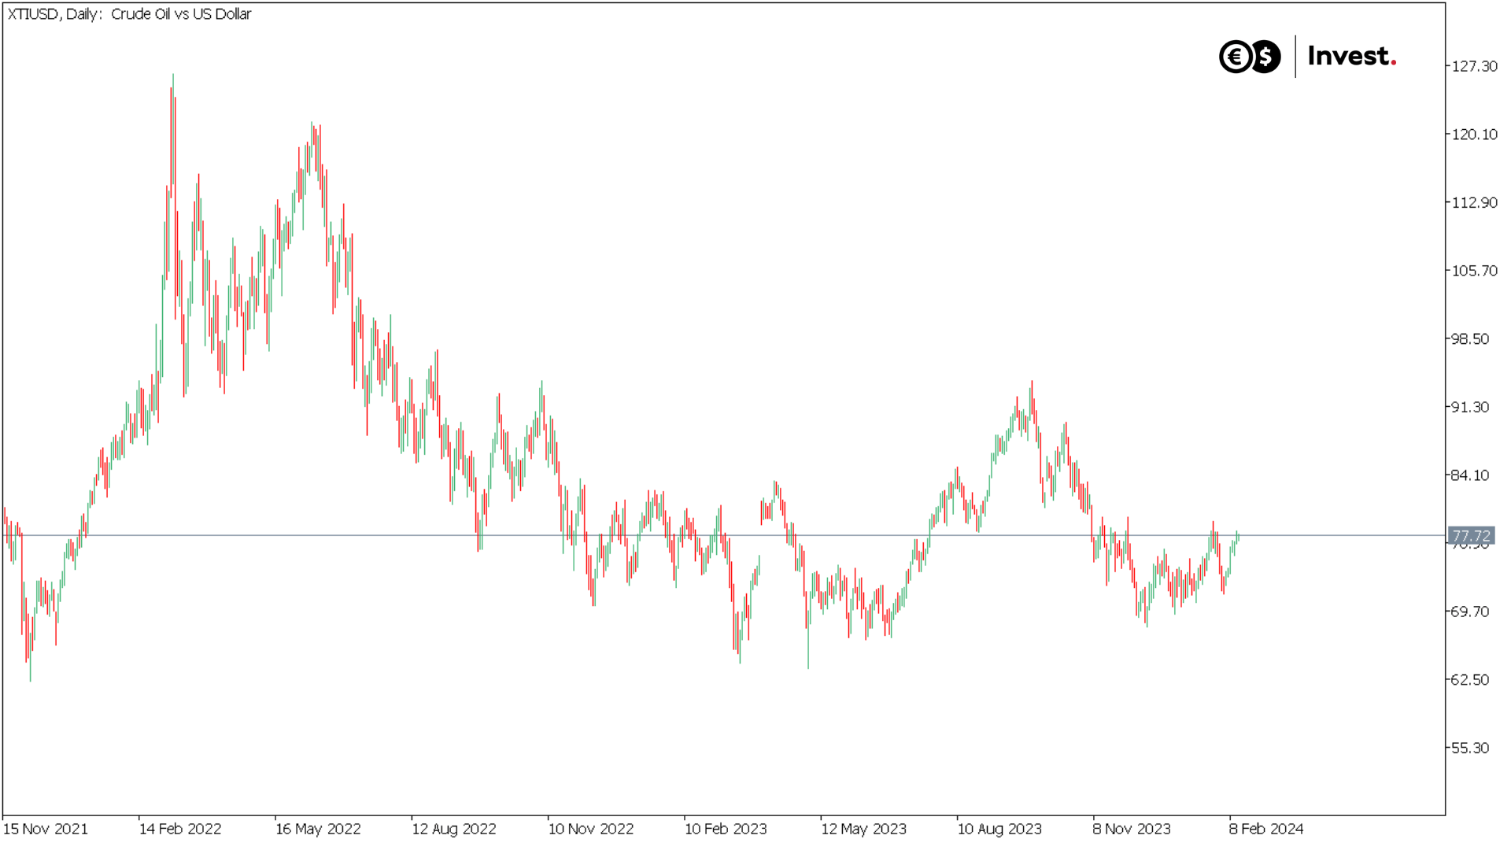Viewport: 1511px width, 850px height.
Task: Select the 98.50 price axis label
Action: 1471,339
